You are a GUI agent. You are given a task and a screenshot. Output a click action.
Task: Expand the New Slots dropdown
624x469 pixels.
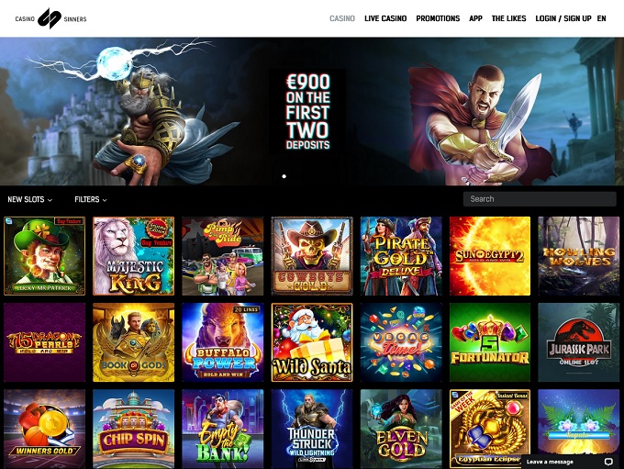click(30, 199)
